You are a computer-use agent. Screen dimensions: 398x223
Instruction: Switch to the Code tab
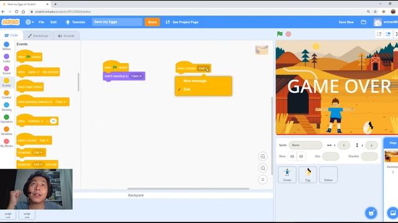(11, 35)
